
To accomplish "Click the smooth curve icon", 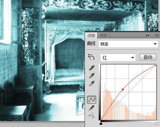I will [91, 115].
